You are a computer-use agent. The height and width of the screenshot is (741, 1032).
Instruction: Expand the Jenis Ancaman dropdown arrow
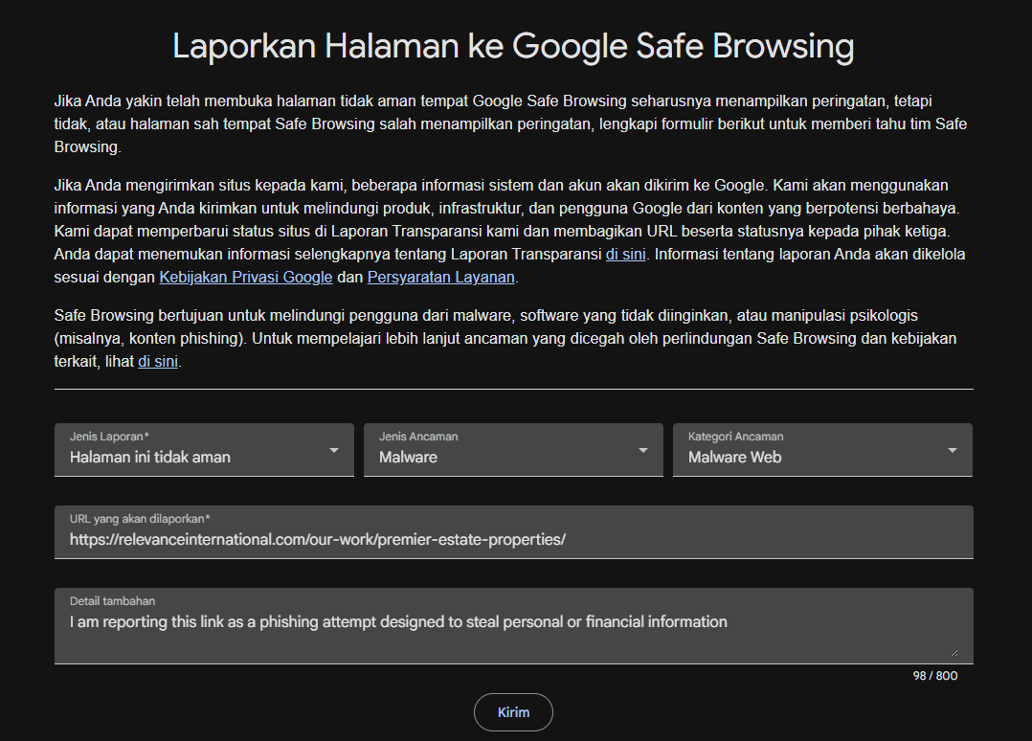(x=643, y=451)
